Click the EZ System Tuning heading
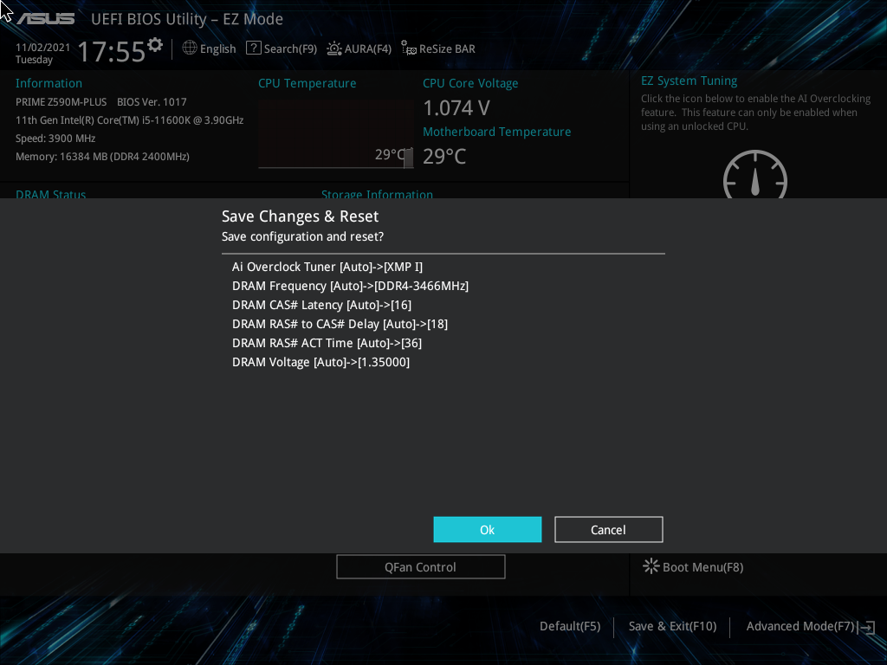The image size is (887, 665). pos(689,81)
